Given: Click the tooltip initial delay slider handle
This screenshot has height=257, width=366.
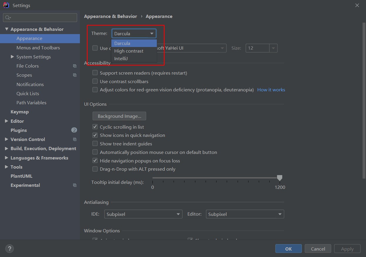Looking at the screenshot, I should click(x=280, y=178).
